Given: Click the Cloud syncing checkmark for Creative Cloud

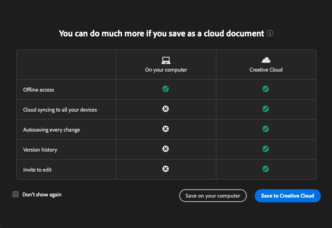Looking at the screenshot, I should (265, 109).
